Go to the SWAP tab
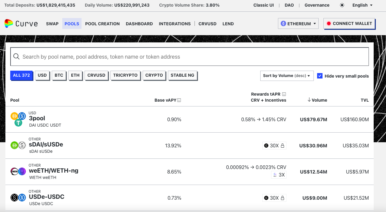Image resolution: width=386 pixels, height=212 pixels. (x=52, y=24)
